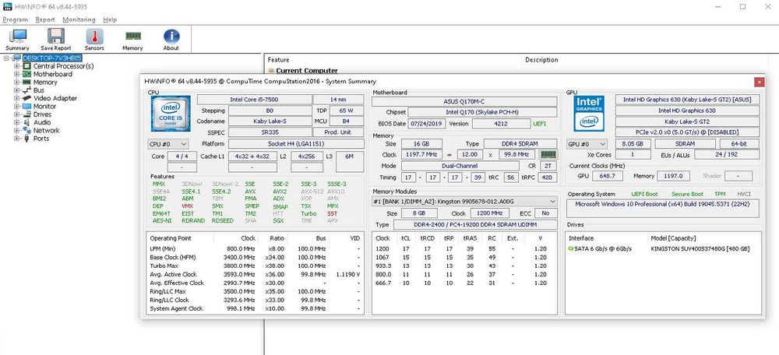Click the Bus tree node icon
779x355 pixels.
coord(26,90)
